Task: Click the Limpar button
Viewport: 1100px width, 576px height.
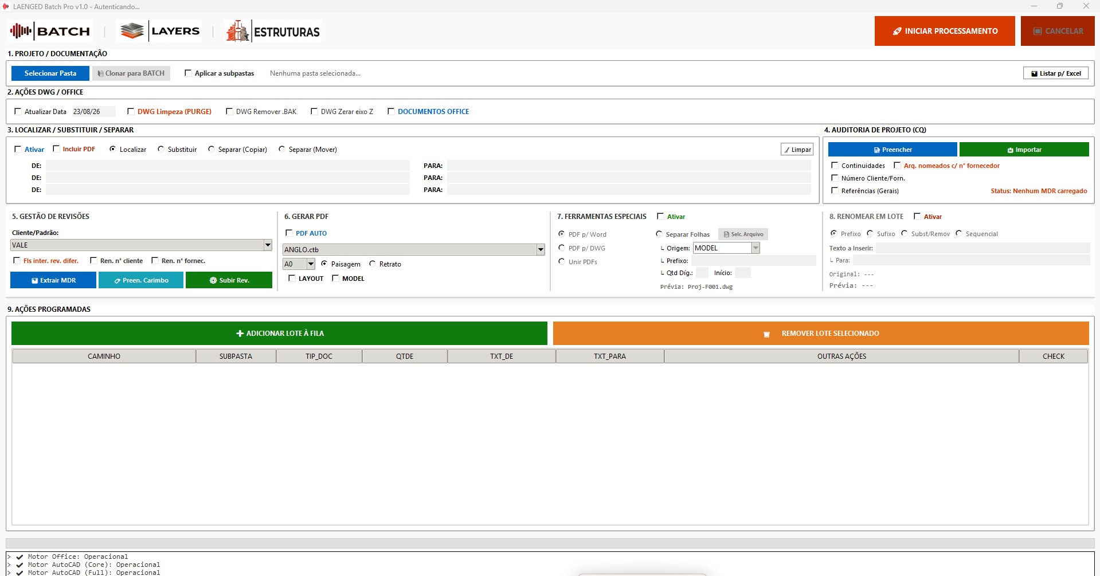Action: click(x=797, y=150)
